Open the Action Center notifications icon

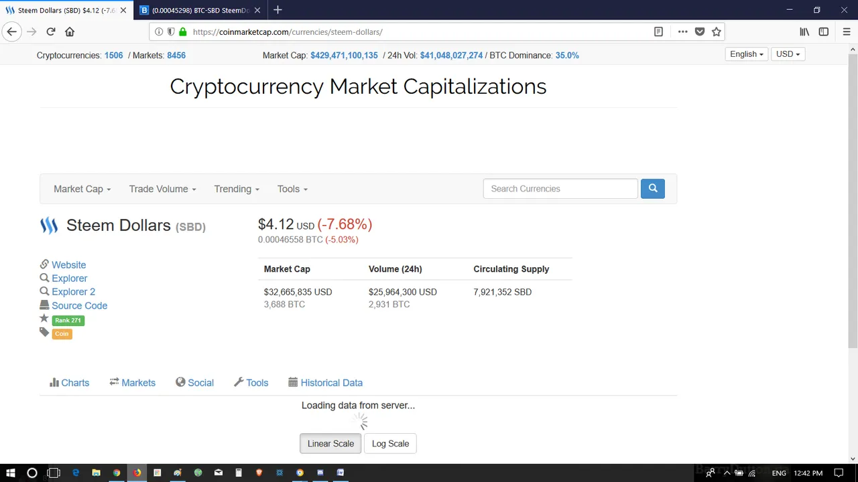[839, 473]
